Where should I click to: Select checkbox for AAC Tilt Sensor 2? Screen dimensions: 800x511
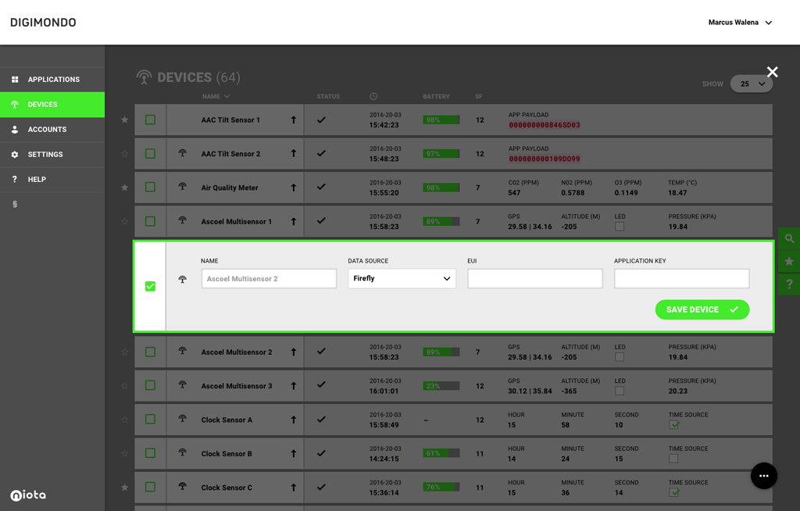150,154
